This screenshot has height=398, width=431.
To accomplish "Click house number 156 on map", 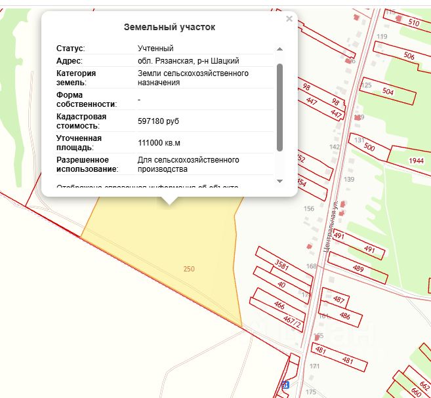I will click(309, 209).
